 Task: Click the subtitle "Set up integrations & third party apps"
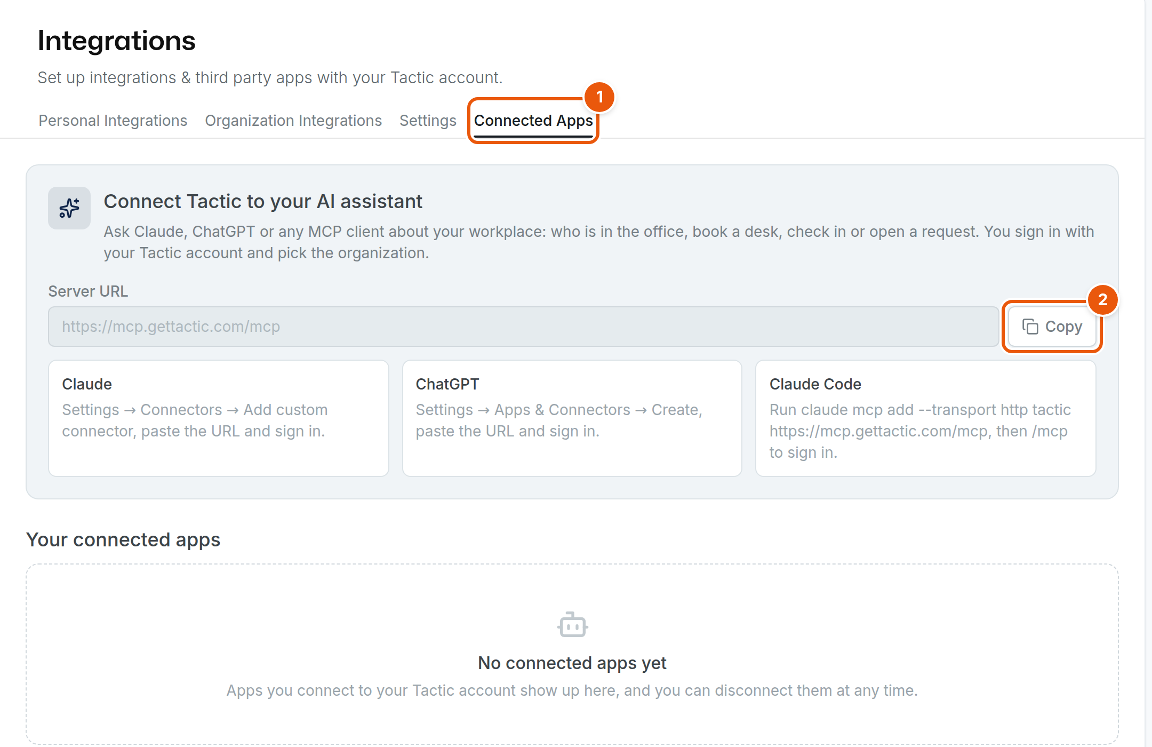point(270,78)
